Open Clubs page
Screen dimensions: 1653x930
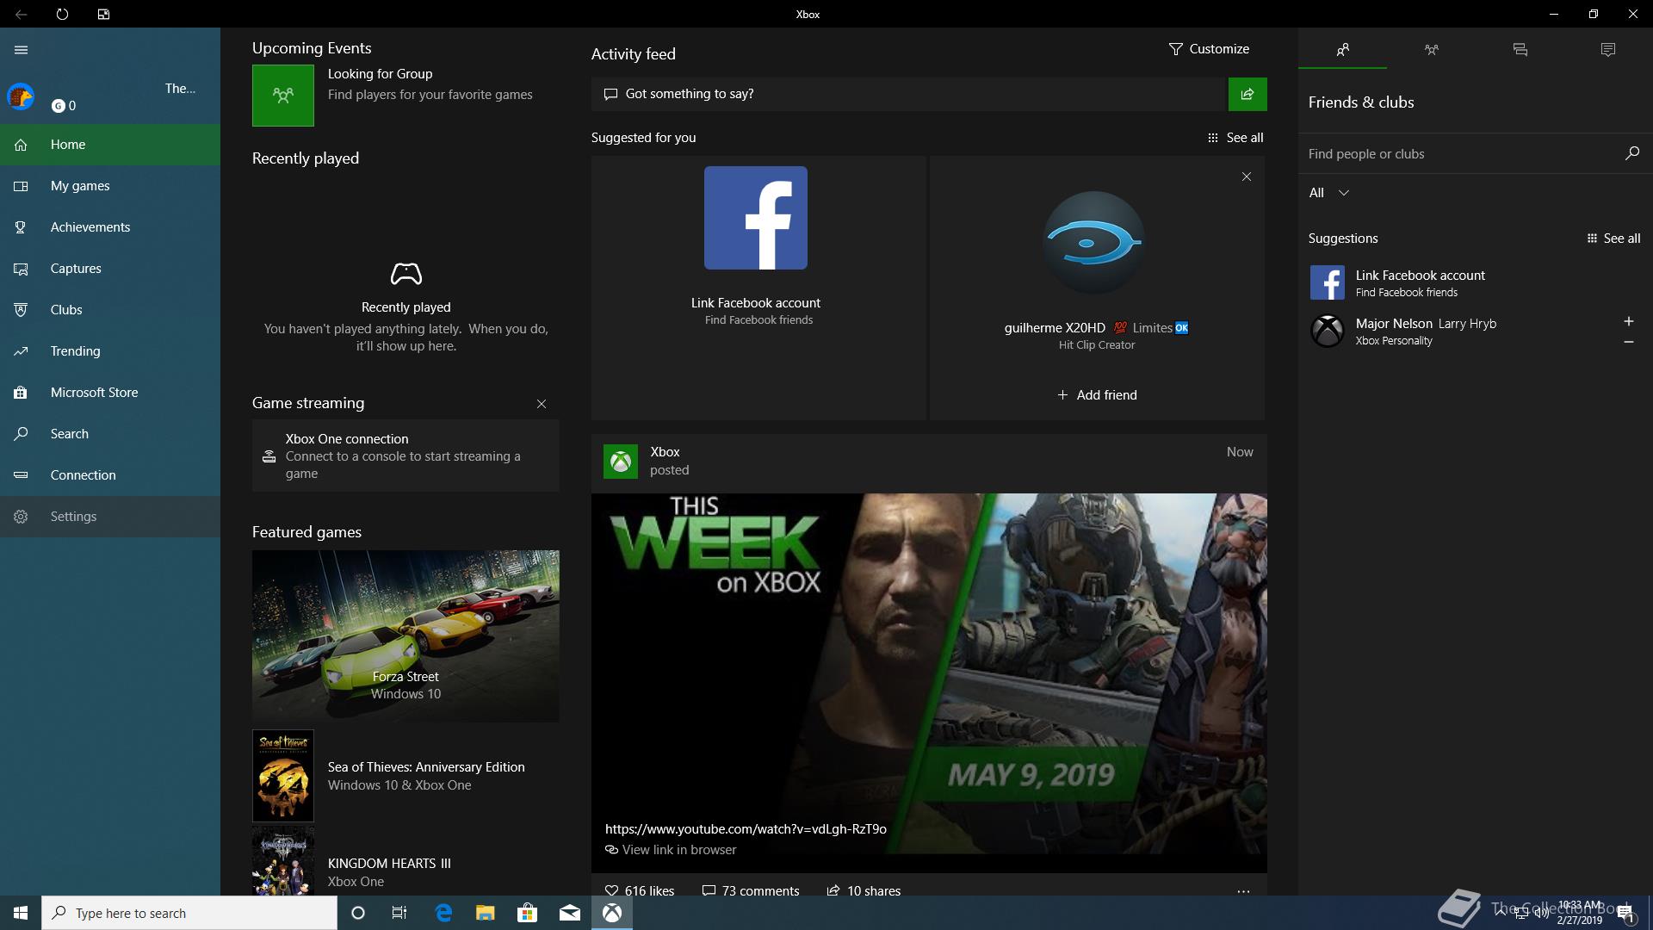(110, 310)
